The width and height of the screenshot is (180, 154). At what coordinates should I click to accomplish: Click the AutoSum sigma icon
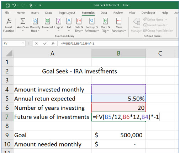[x=23, y=21]
